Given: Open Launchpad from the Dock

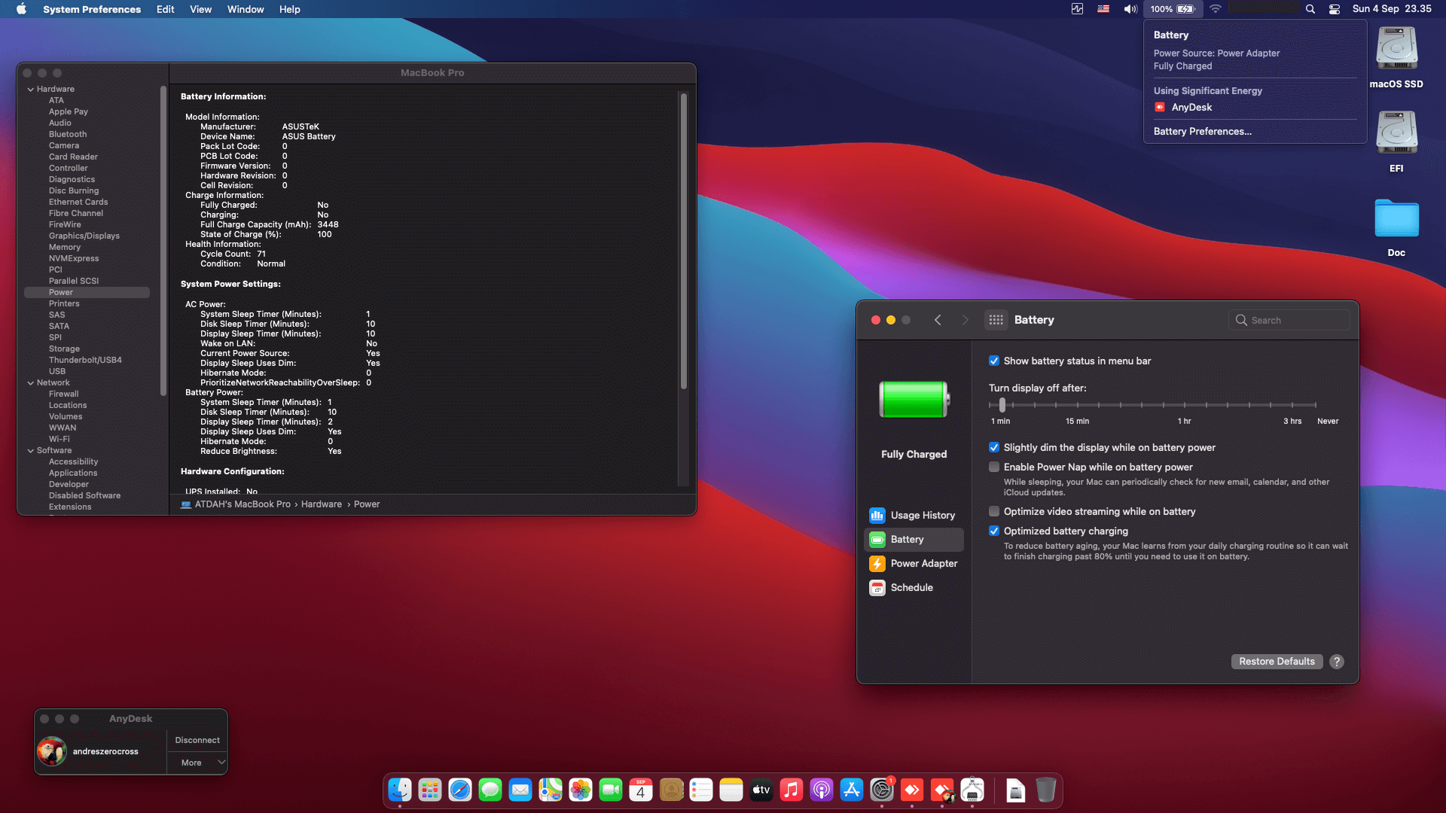Looking at the screenshot, I should (430, 790).
